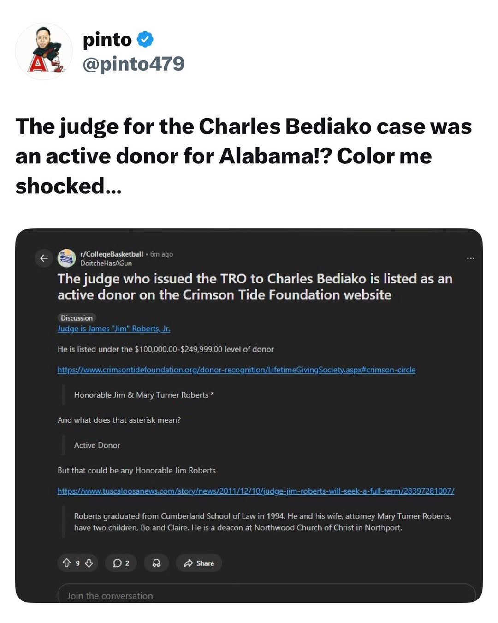Open the r/CollegeBasketball subreddit link
Image resolution: width=498 pixels, height=623 pixels.
tap(112, 254)
